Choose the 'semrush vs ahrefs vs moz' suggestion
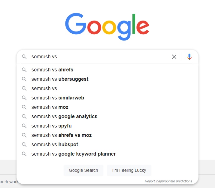 pos(107,135)
